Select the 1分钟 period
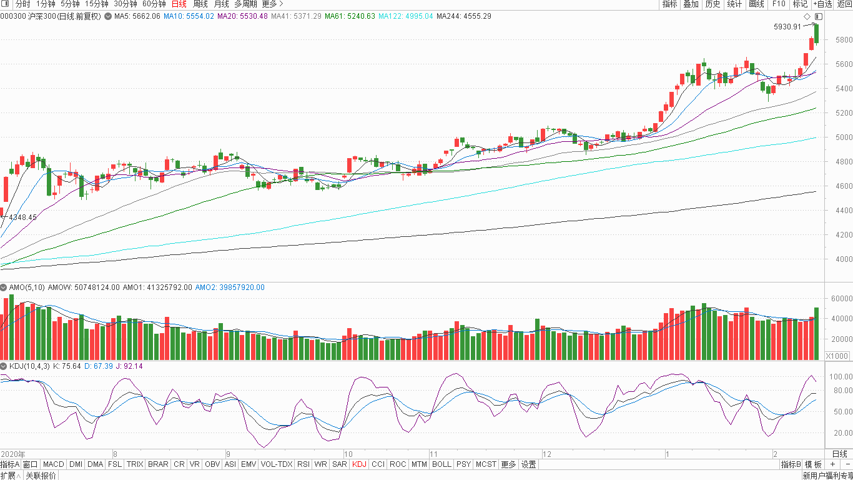 coord(46,4)
